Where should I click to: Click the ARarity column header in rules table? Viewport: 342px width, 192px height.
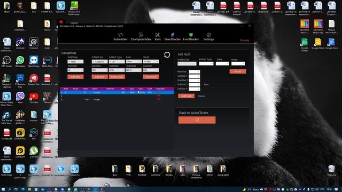pos(95,89)
